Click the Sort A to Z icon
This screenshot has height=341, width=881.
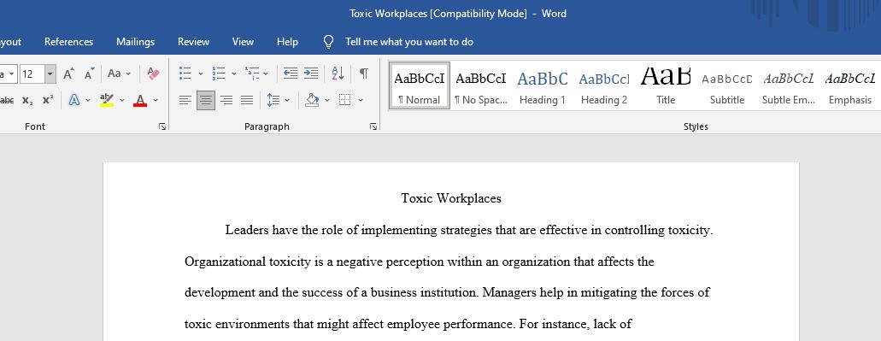pos(338,73)
